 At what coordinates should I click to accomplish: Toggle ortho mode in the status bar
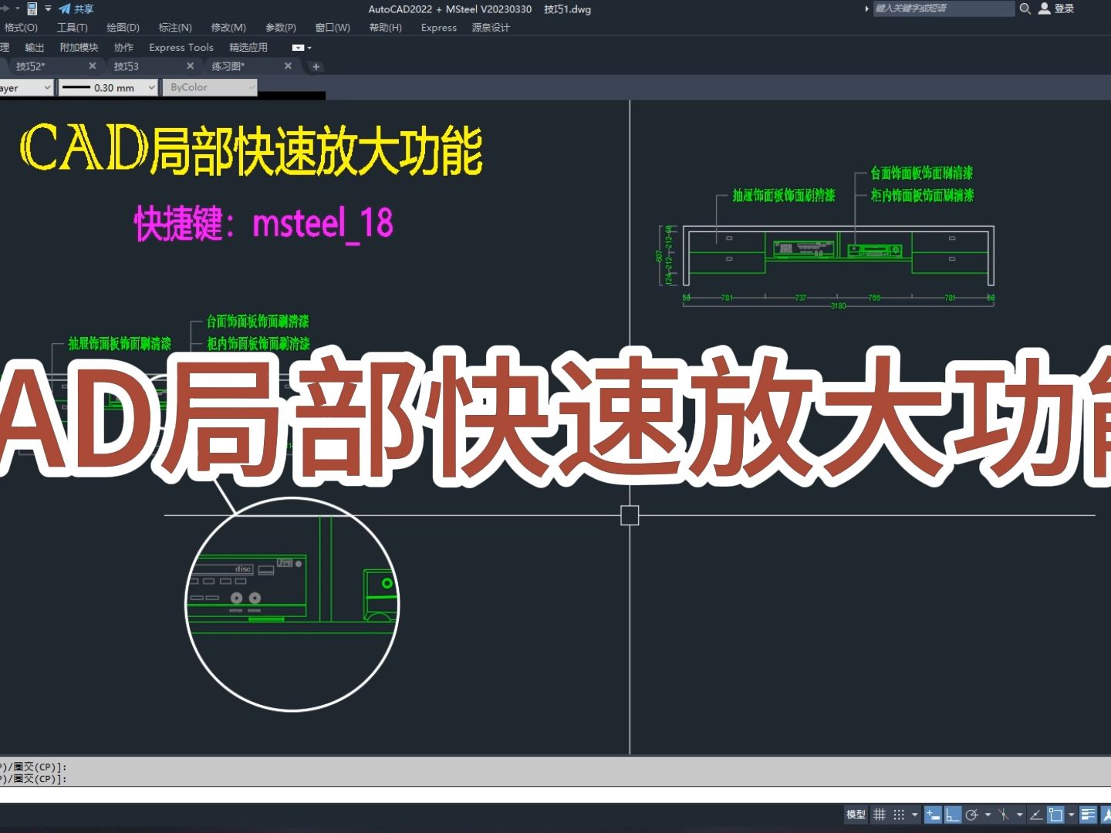point(953,814)
